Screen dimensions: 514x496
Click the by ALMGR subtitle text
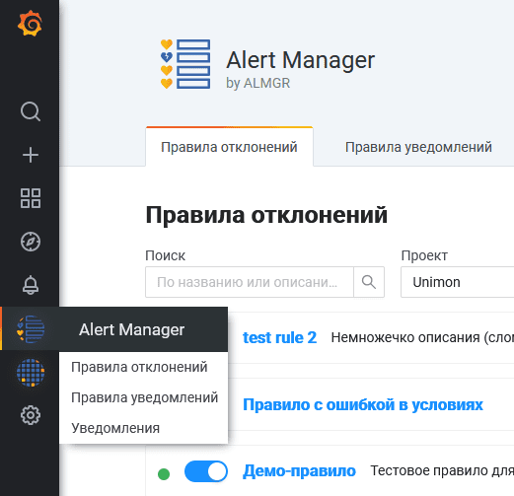click(x=257, y=83)
